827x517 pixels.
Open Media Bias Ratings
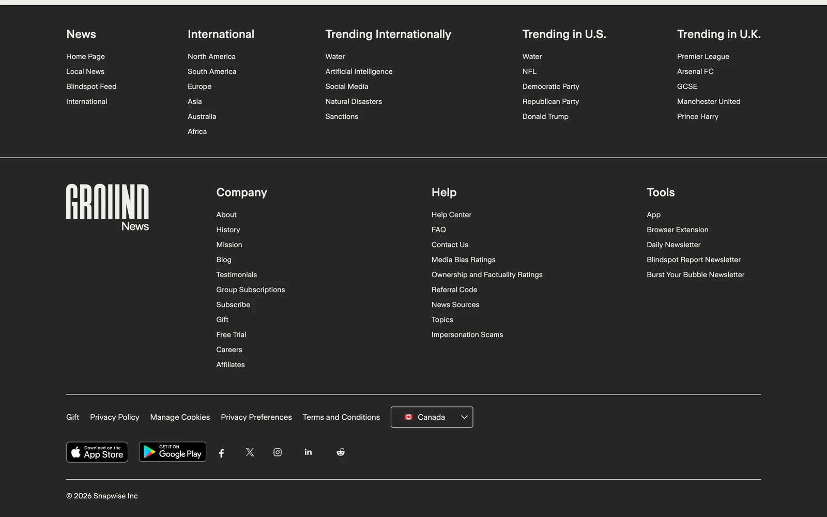[x=463, y=260]
